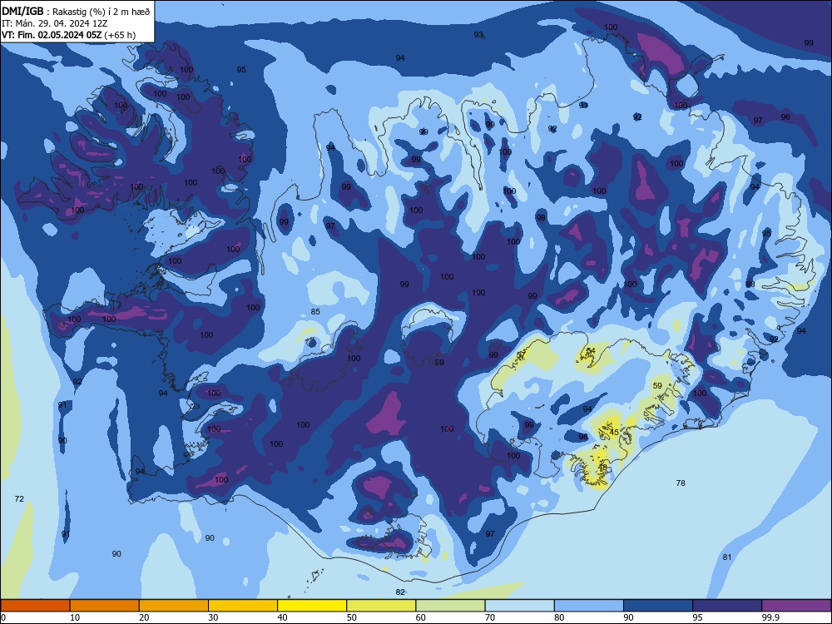Viewport: 832px width, 624px height.
Task: Select the map value '96' in the northeast
Action: click(785, 116)
